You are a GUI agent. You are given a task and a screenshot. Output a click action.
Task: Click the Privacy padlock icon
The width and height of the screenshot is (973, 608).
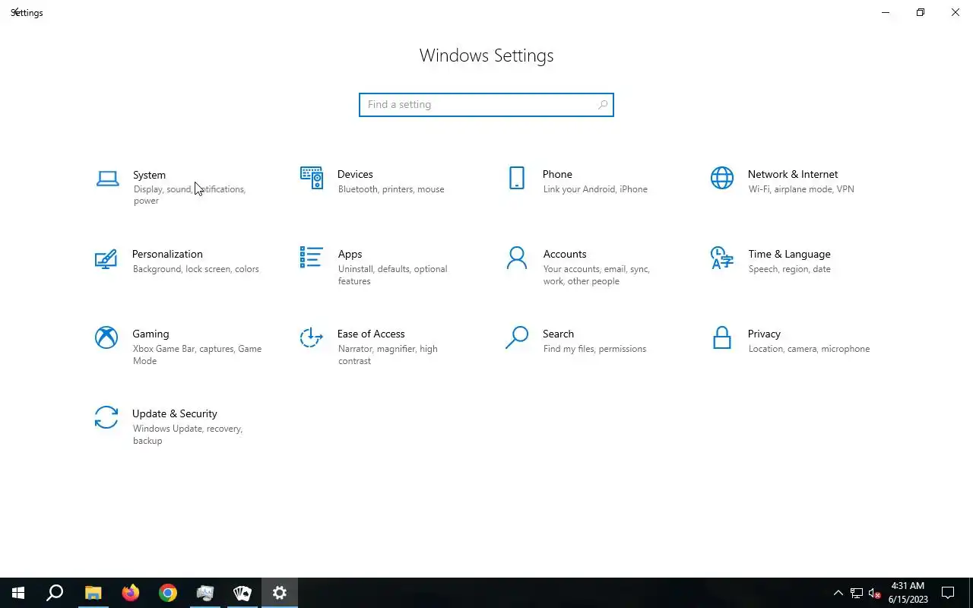tap(722, 337)
